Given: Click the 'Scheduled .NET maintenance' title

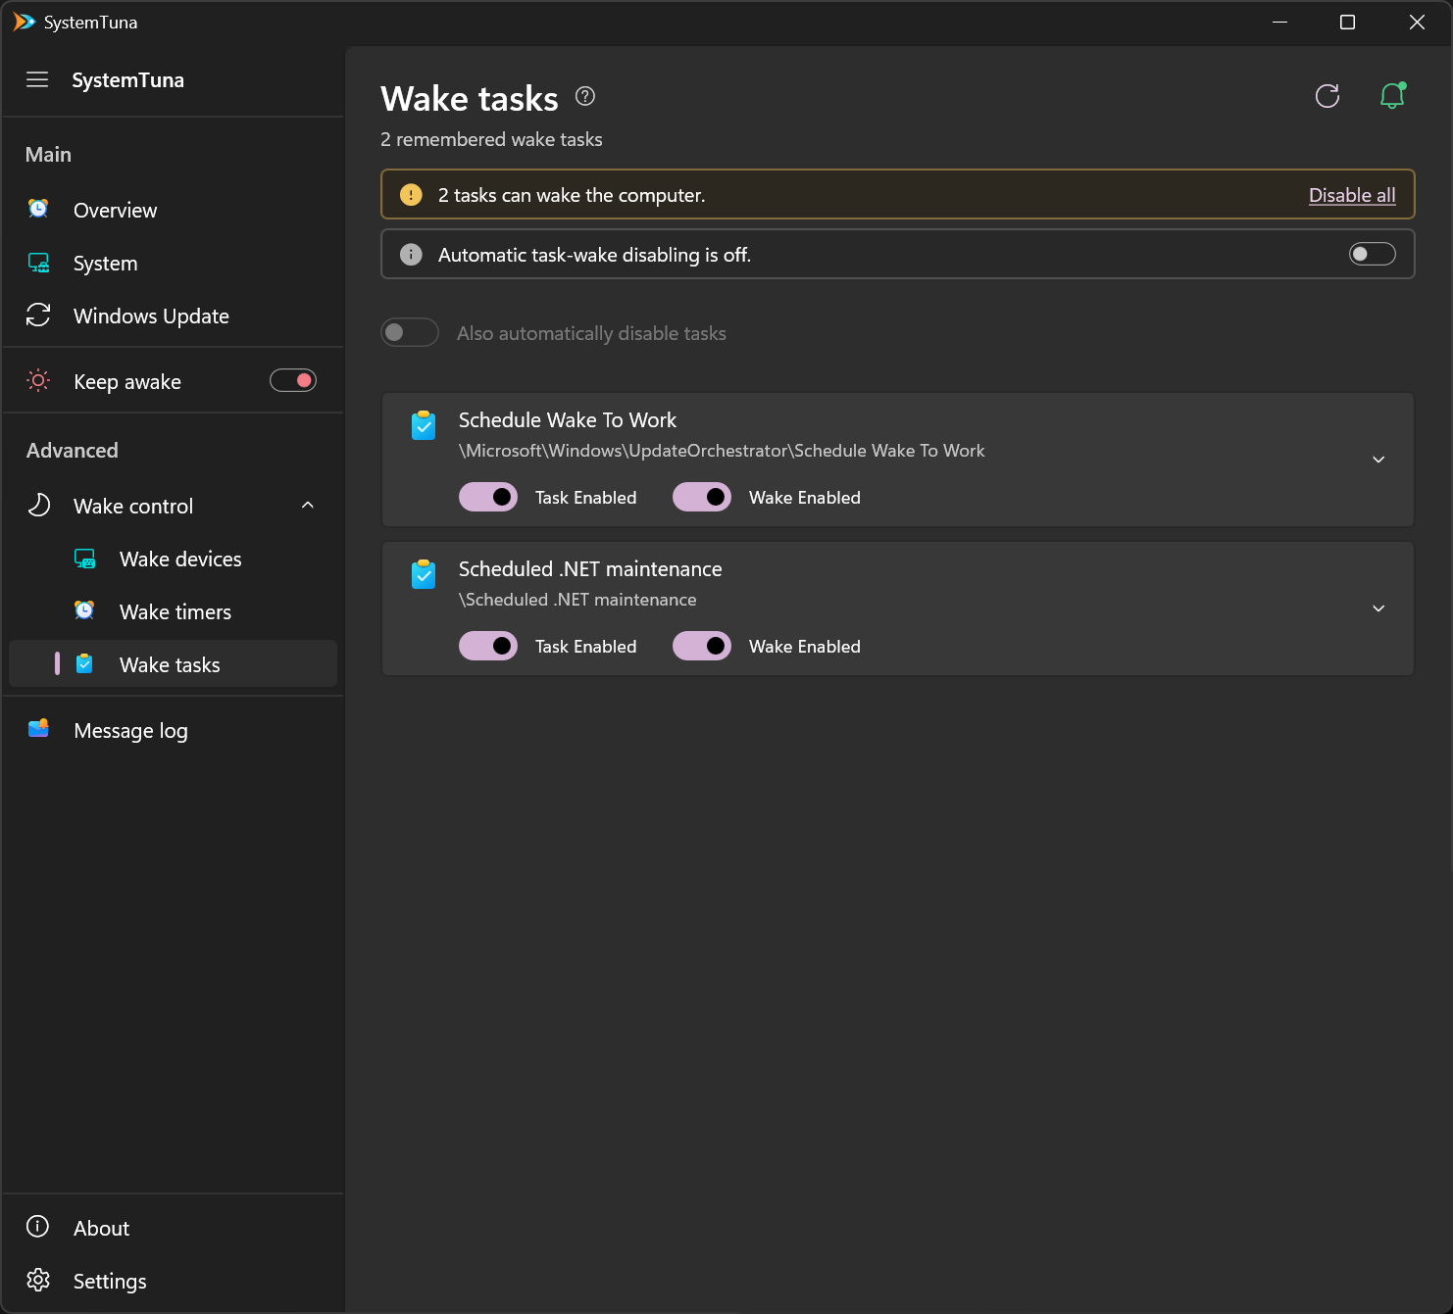Looking at the screenshot, I should [590, 568].
